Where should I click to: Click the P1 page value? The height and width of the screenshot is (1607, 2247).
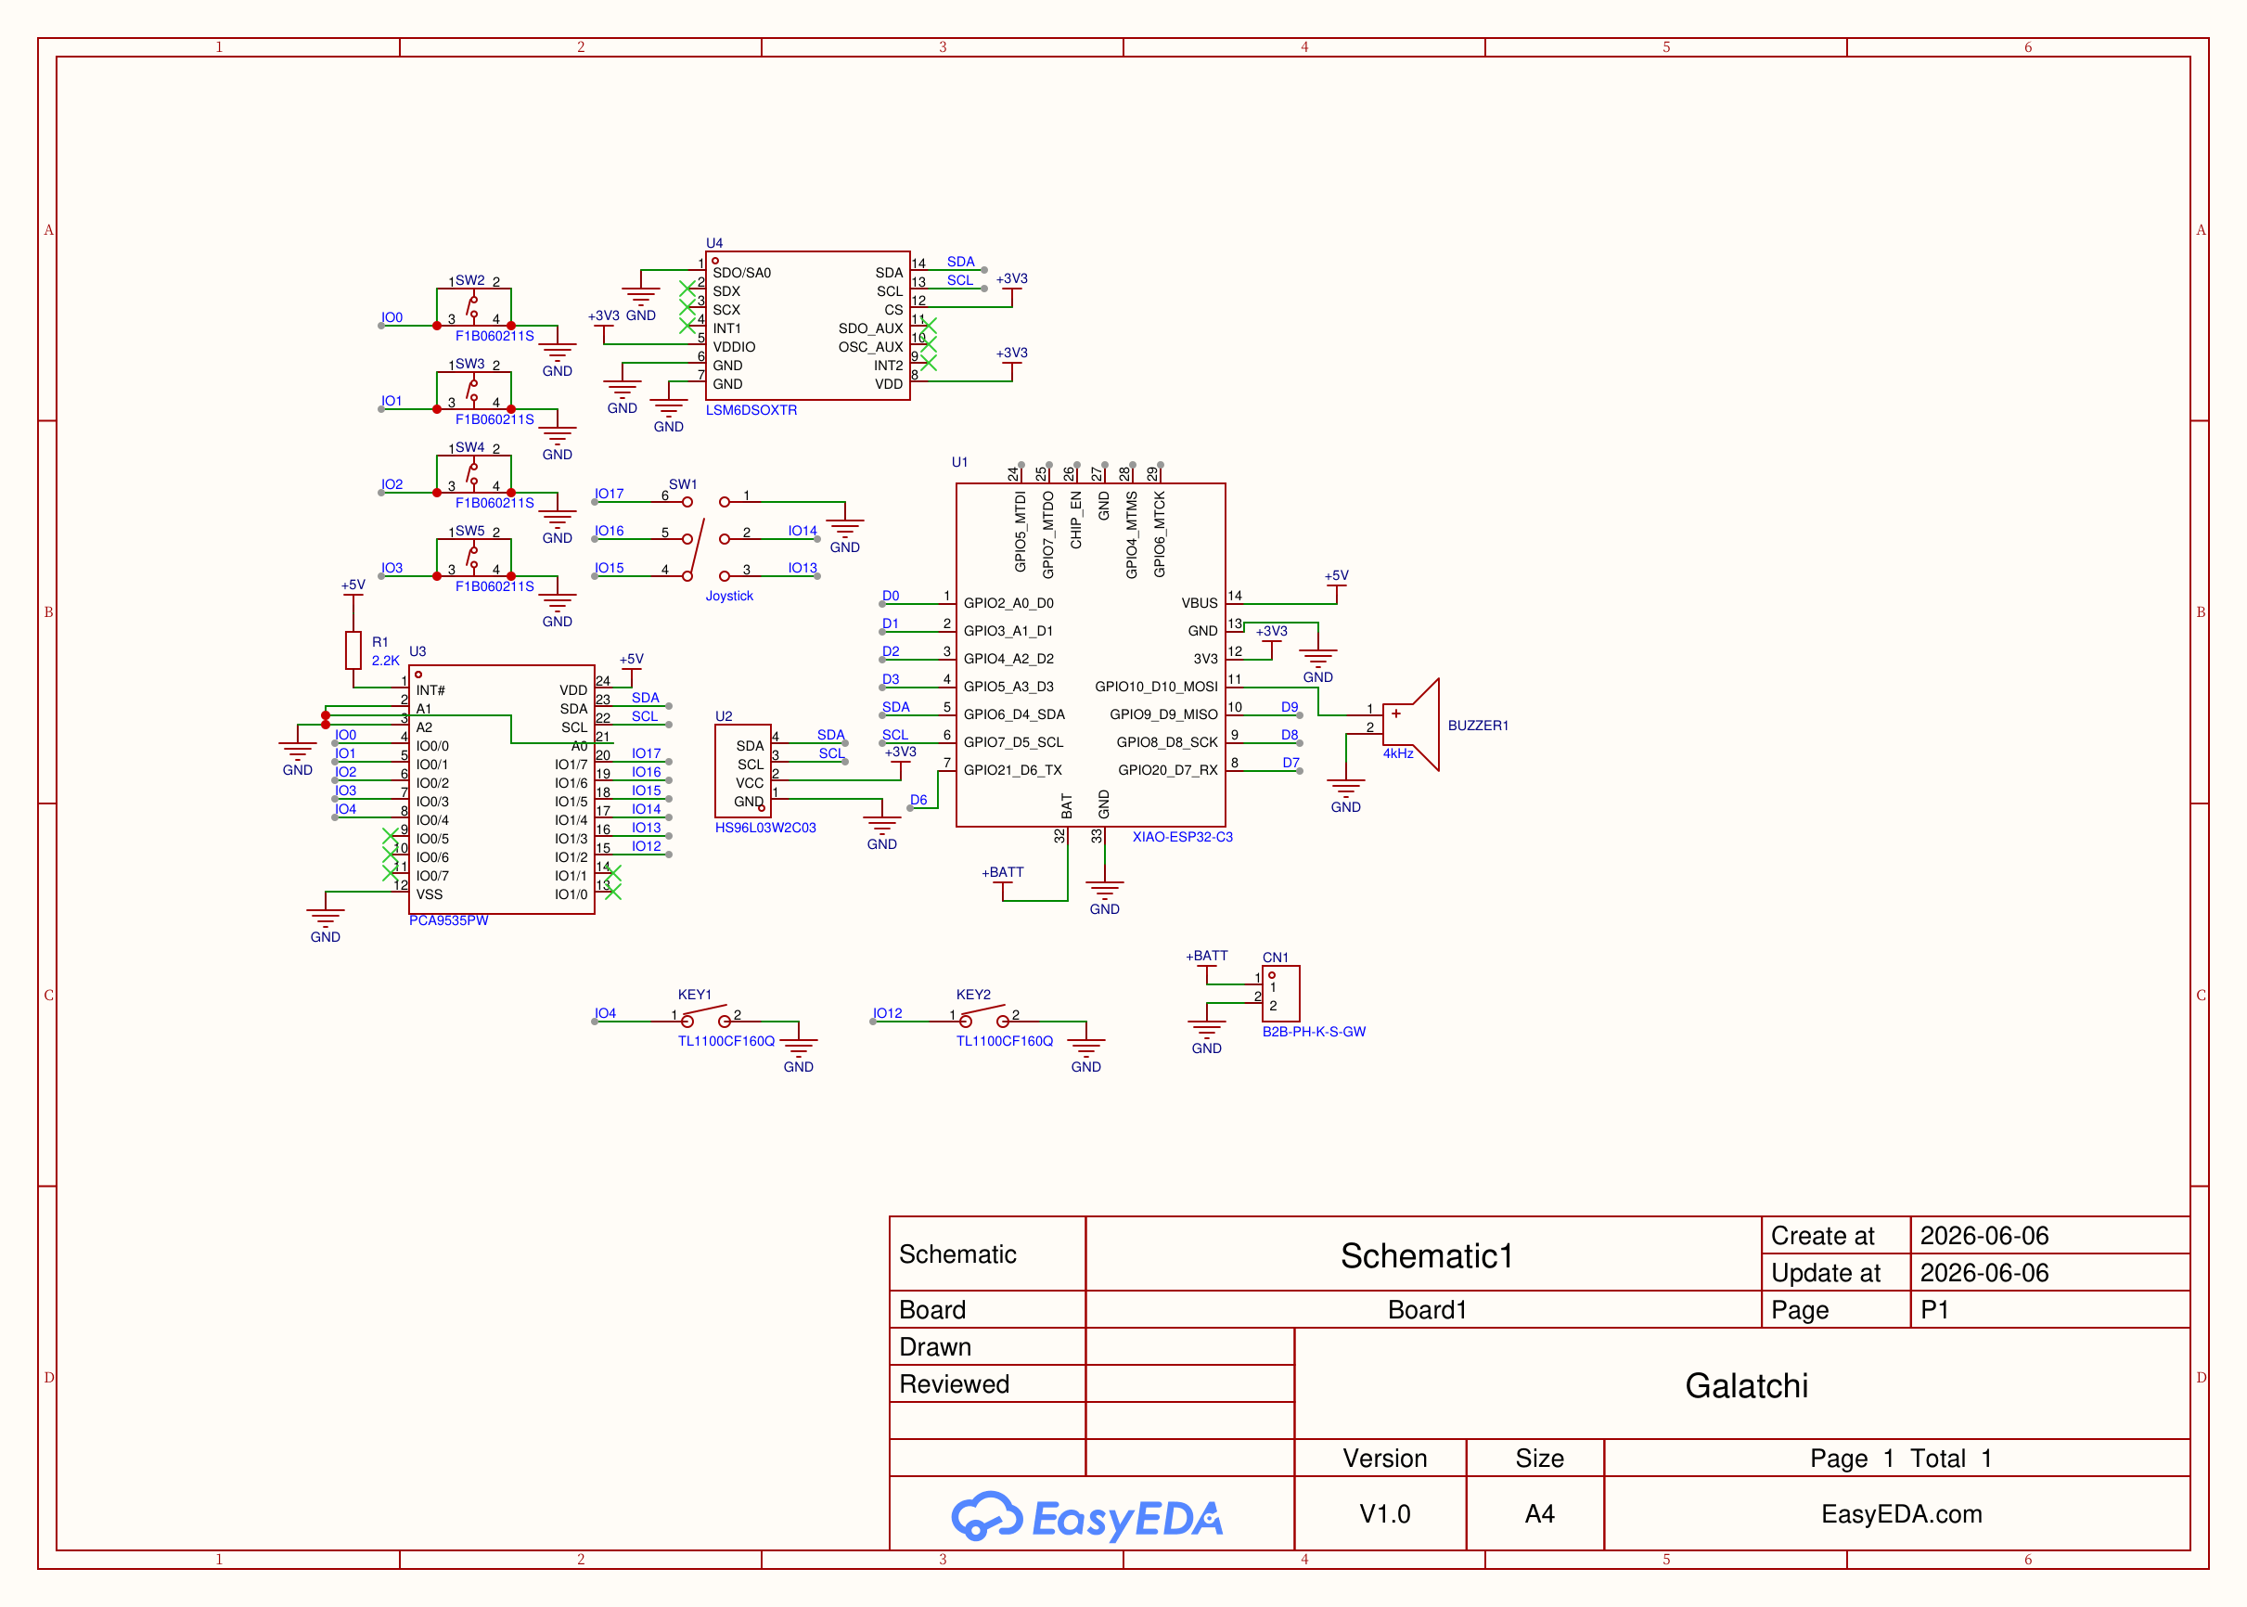point(1933,1310)
